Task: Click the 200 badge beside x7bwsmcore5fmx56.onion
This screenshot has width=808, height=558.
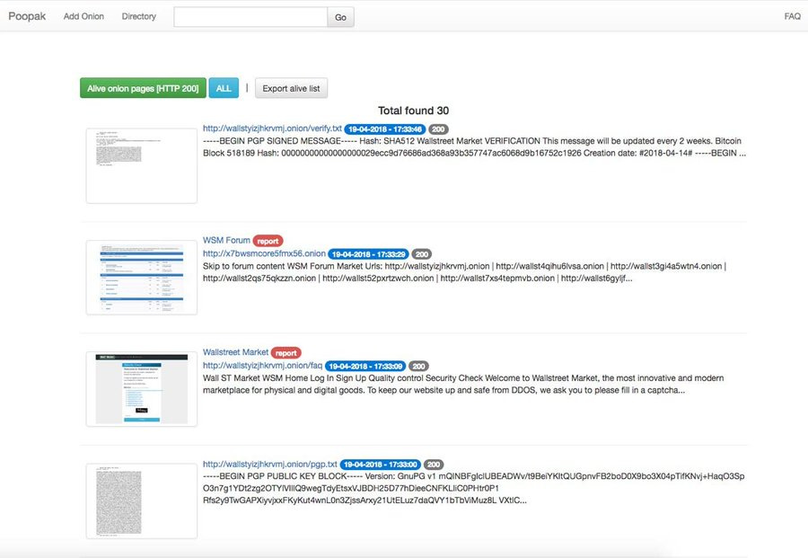Action: click(x=422, y=254)
